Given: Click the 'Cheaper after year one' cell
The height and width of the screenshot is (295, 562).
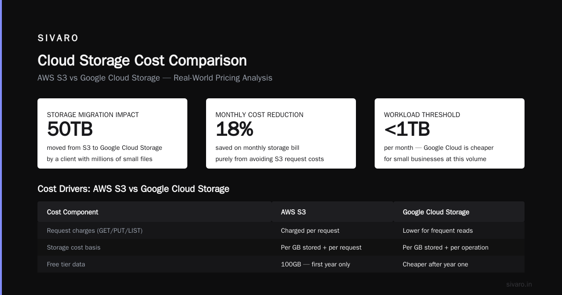Looking at the screenshot, I should pos(436,264).
